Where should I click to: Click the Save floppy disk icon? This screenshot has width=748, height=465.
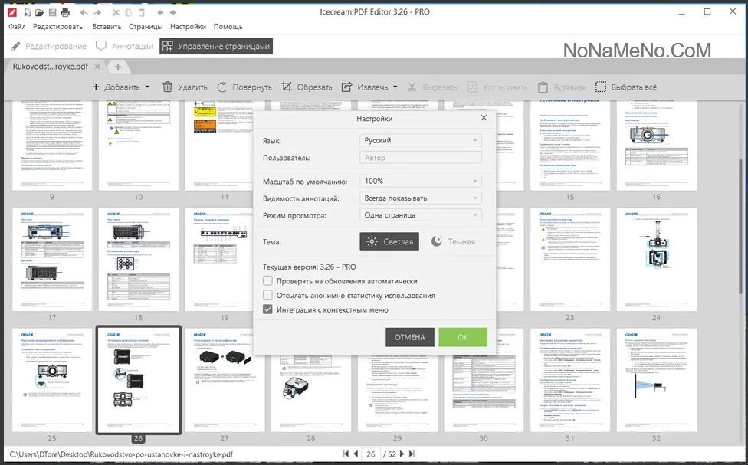click(x=52, y=13)
